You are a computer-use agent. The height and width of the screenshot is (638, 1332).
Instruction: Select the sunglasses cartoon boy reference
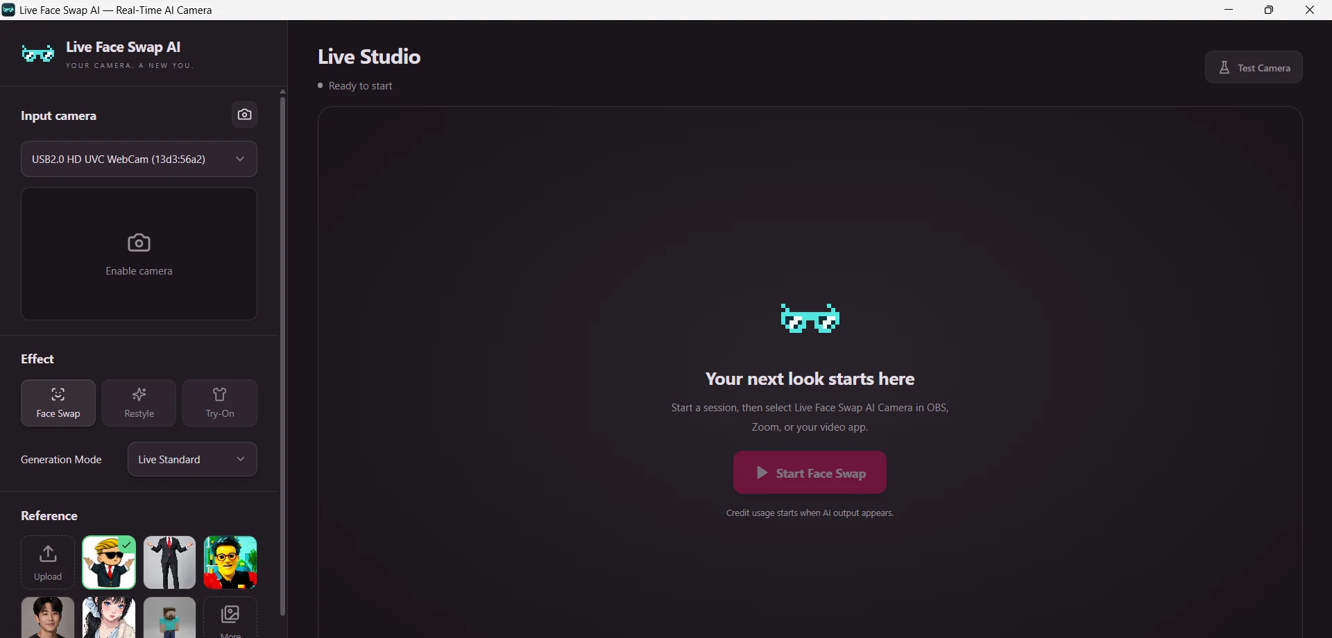(109, 562)
